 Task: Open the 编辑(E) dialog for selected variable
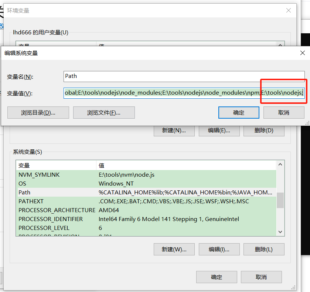point(219,130)
